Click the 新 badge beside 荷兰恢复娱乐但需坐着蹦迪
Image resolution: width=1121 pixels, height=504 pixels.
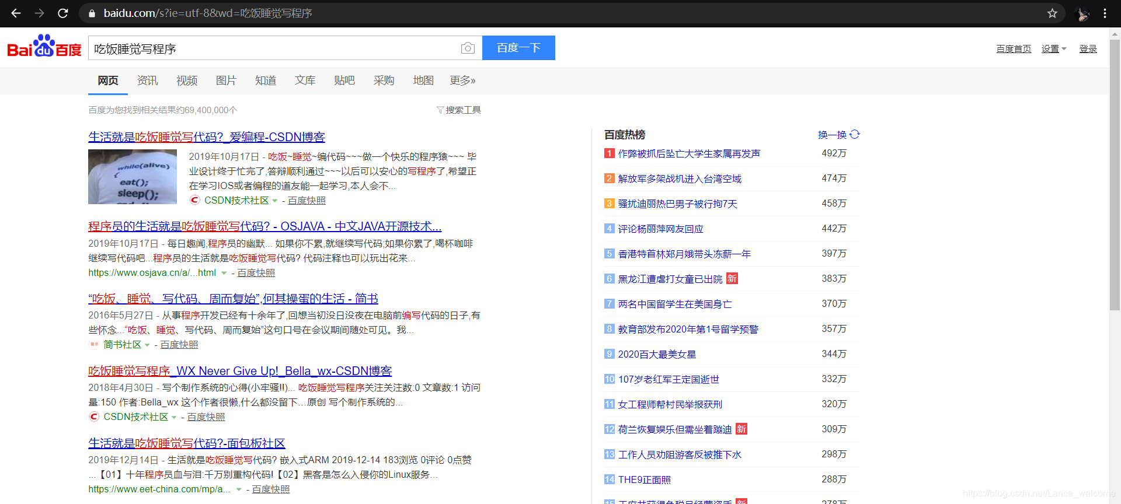[x=741, y=429]
